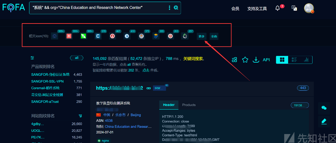Click the 关键词搜索 link
This screenshot has height=143, width=336.
193,59
